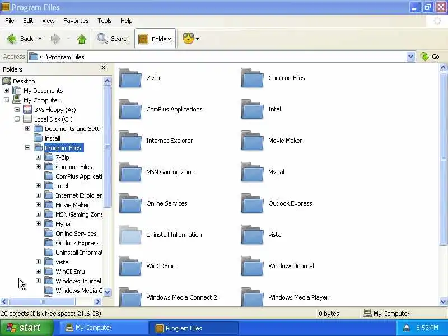
Task: Select the MSN Gaming Zone folder icon in file pane
Action: coord(130,172)
